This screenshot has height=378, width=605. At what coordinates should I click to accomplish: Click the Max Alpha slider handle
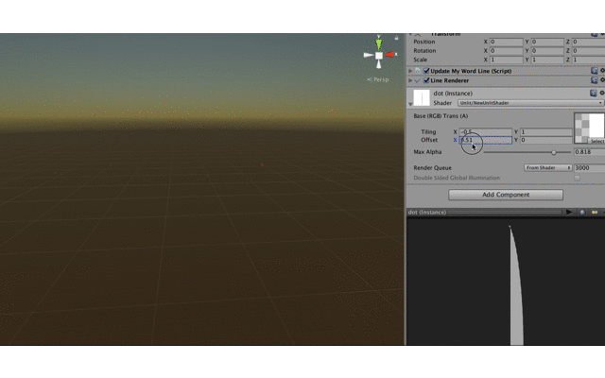point(554,152)
